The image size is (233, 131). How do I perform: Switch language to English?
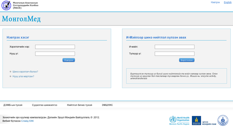coord(228,2)
